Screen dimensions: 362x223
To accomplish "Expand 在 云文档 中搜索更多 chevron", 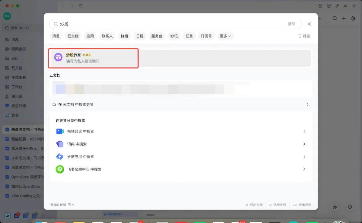I will click(307, 104).
